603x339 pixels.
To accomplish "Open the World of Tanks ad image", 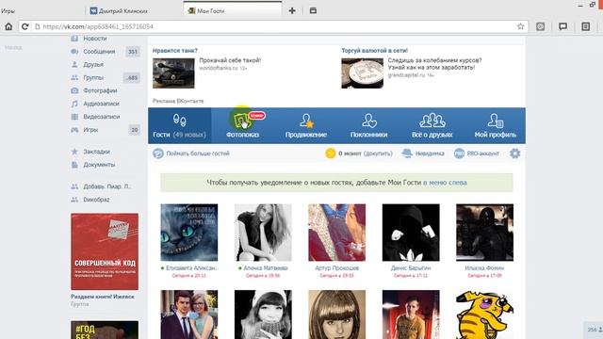I will coord(173,73).
